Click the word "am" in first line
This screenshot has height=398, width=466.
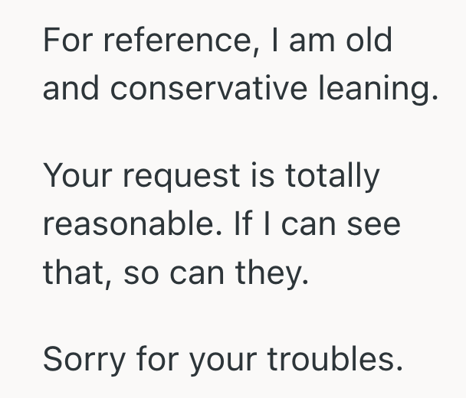310,40
